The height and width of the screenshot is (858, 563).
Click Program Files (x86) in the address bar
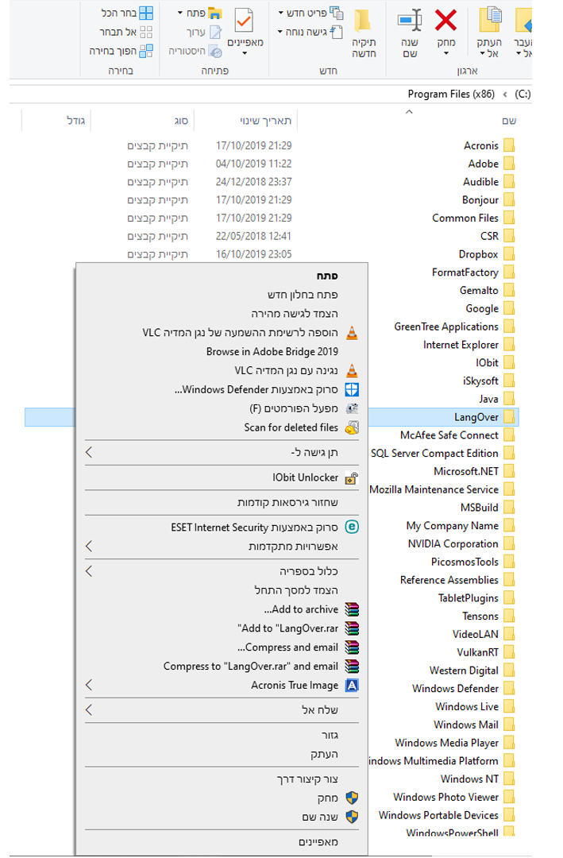(451, 94)
